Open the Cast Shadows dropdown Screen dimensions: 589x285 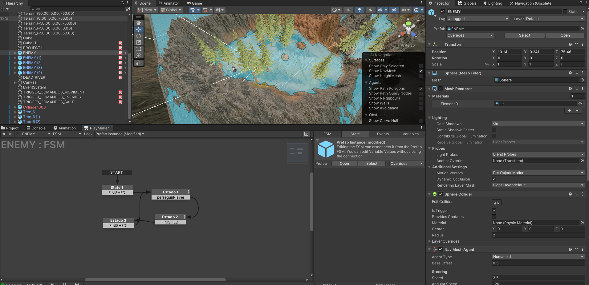click(x=538, y=124)
